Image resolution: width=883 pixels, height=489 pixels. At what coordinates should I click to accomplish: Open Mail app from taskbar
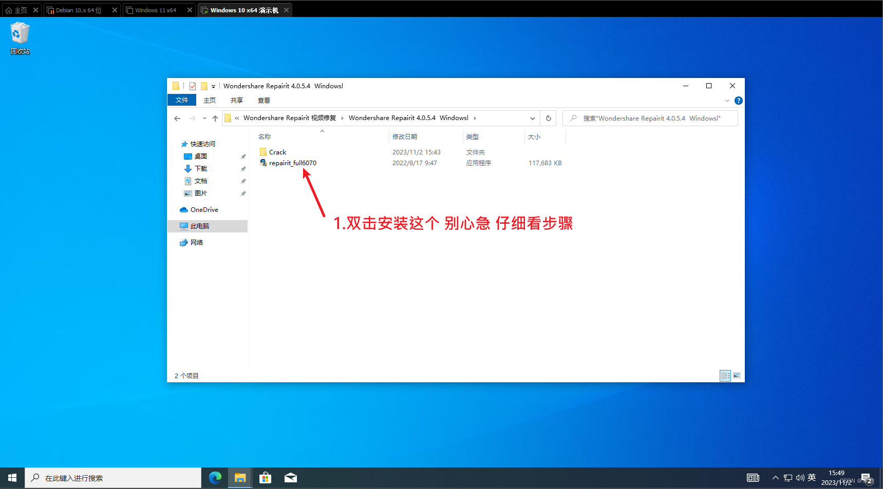tap(290, 478)
